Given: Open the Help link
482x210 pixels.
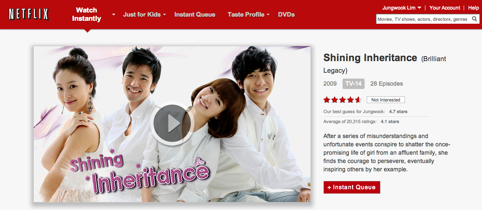Looking at the screenshot, I should tap(473, 8).
